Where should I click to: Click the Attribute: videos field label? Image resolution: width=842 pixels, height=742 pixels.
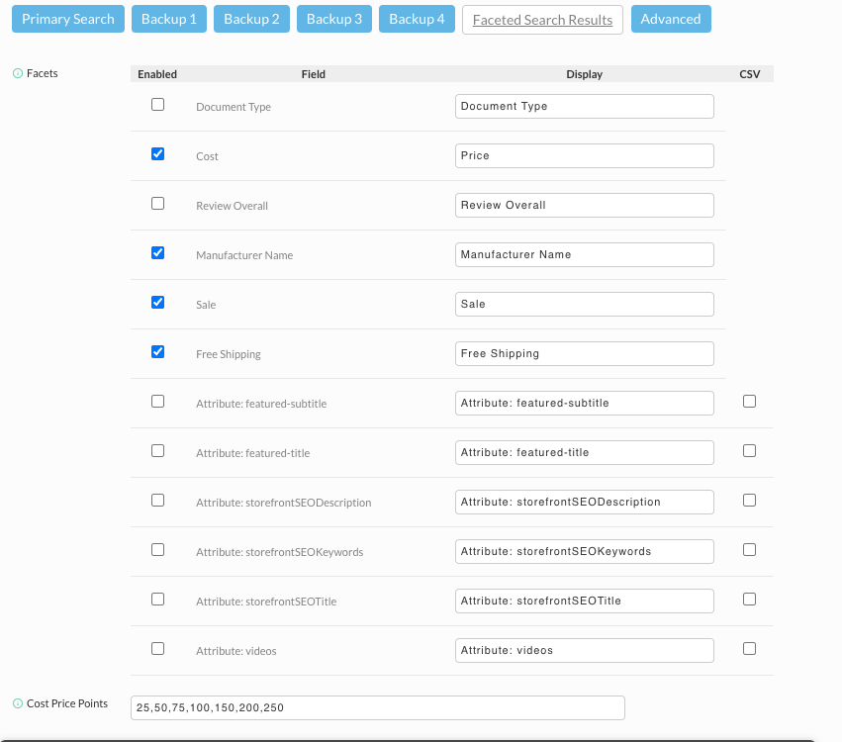pos(235,651)
